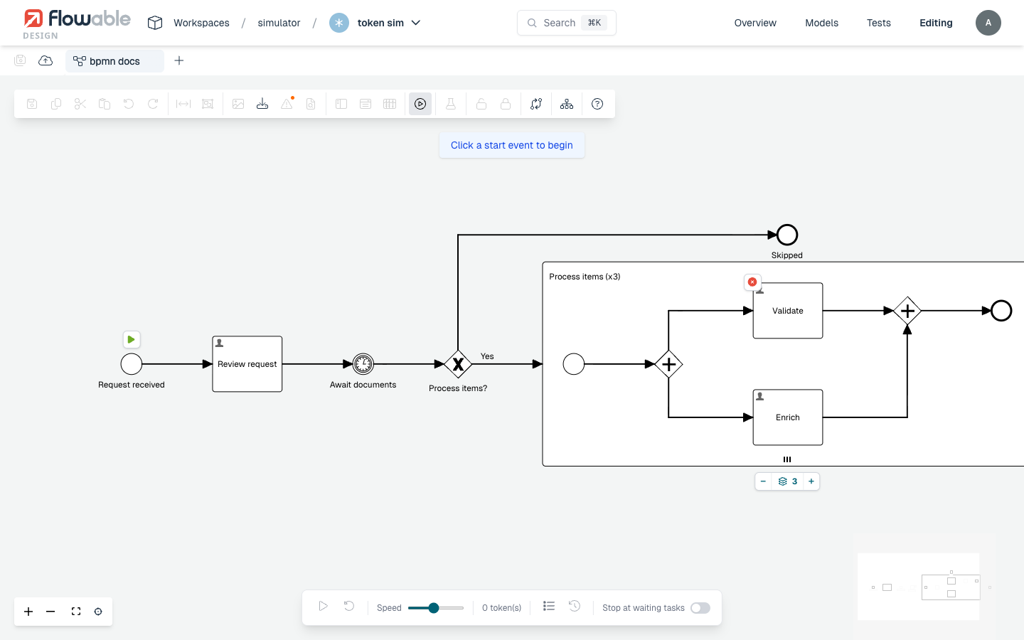Click the Search input field
Viewport: 1024px width, 640px height.
tap(567, 23)
